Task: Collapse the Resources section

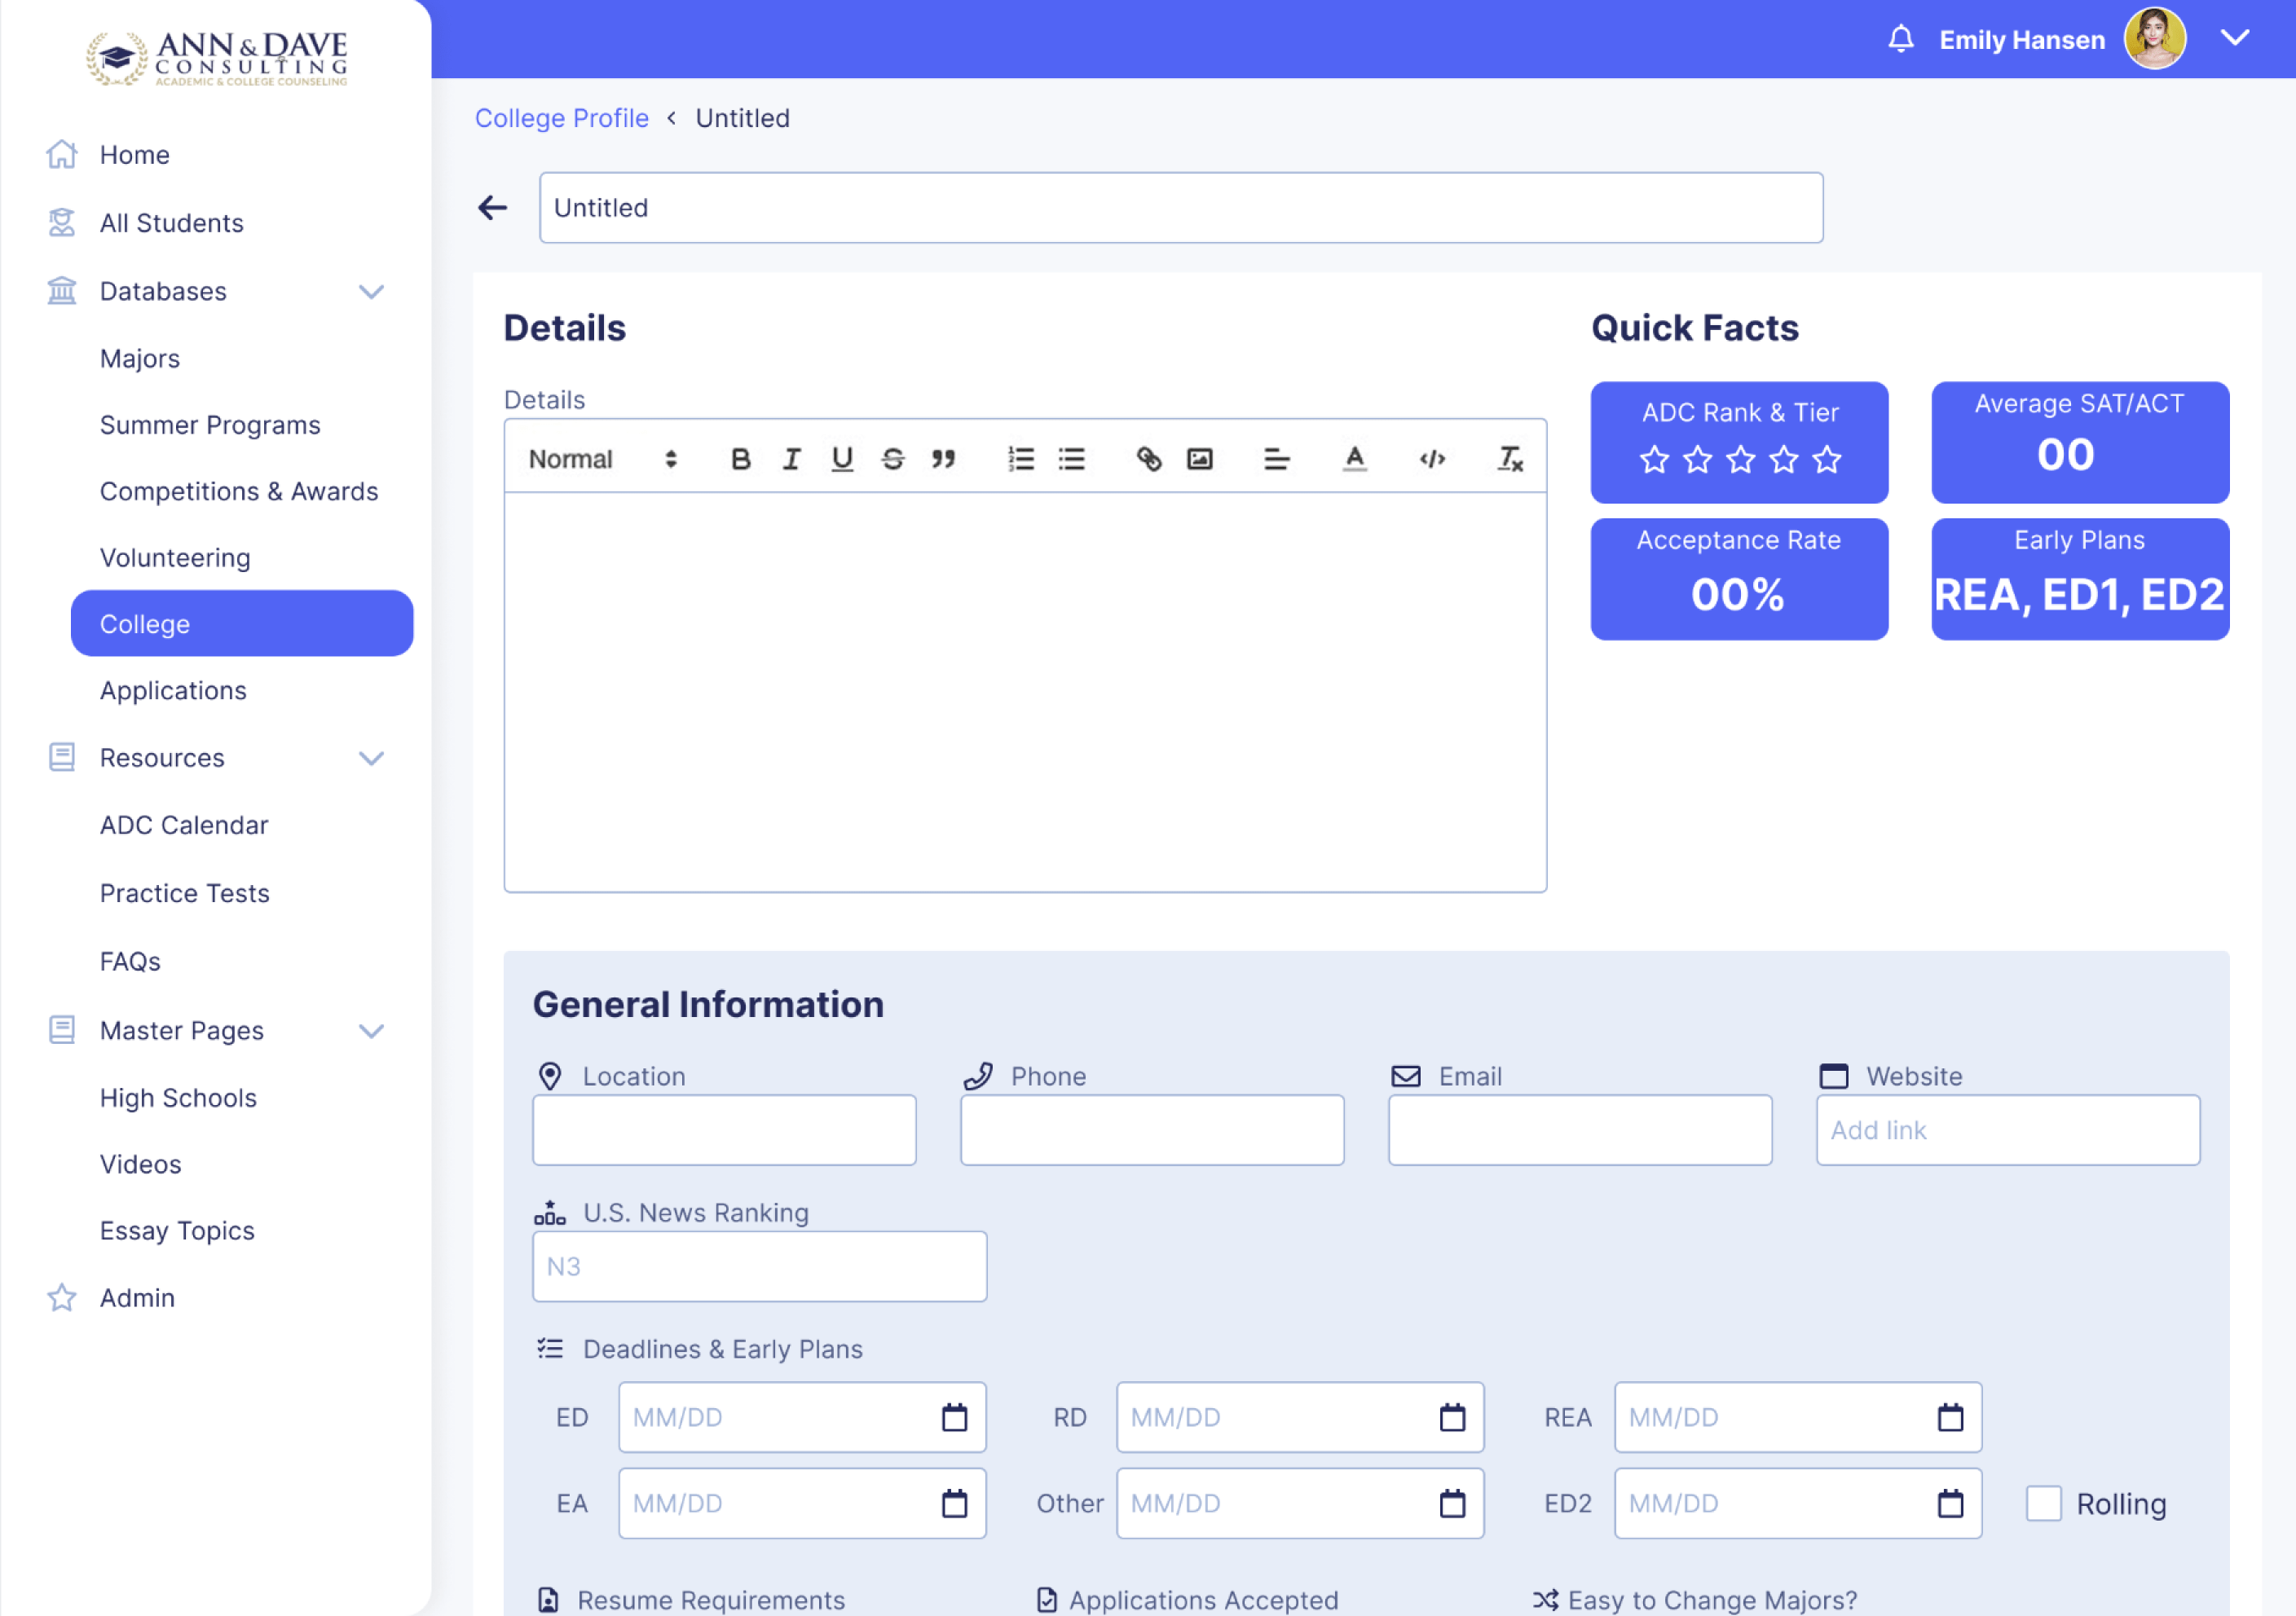Action: [371, 759]
